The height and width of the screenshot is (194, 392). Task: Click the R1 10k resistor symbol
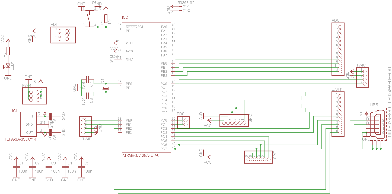(x=106, y=19)
